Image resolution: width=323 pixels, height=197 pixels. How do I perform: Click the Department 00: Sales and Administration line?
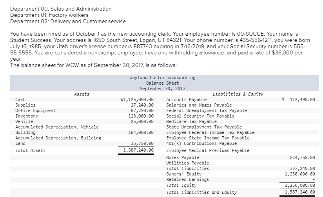point(61,9)
